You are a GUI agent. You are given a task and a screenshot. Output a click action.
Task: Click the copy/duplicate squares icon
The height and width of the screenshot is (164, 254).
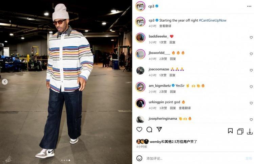click(x=240, y=131)
